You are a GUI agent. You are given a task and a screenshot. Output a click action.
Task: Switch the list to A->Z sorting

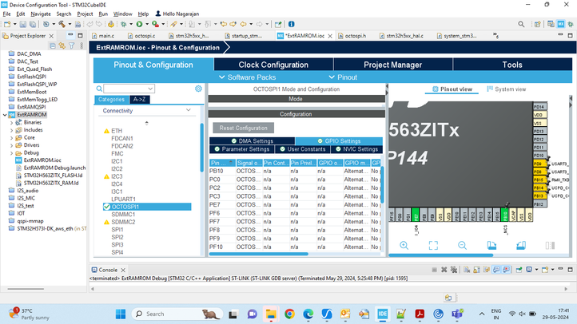pos(140,99)
